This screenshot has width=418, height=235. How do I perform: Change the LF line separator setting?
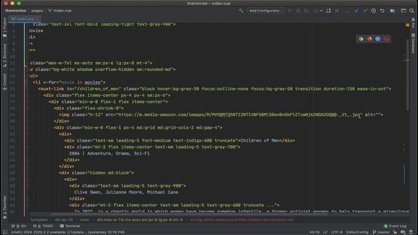tap(325, 232)
